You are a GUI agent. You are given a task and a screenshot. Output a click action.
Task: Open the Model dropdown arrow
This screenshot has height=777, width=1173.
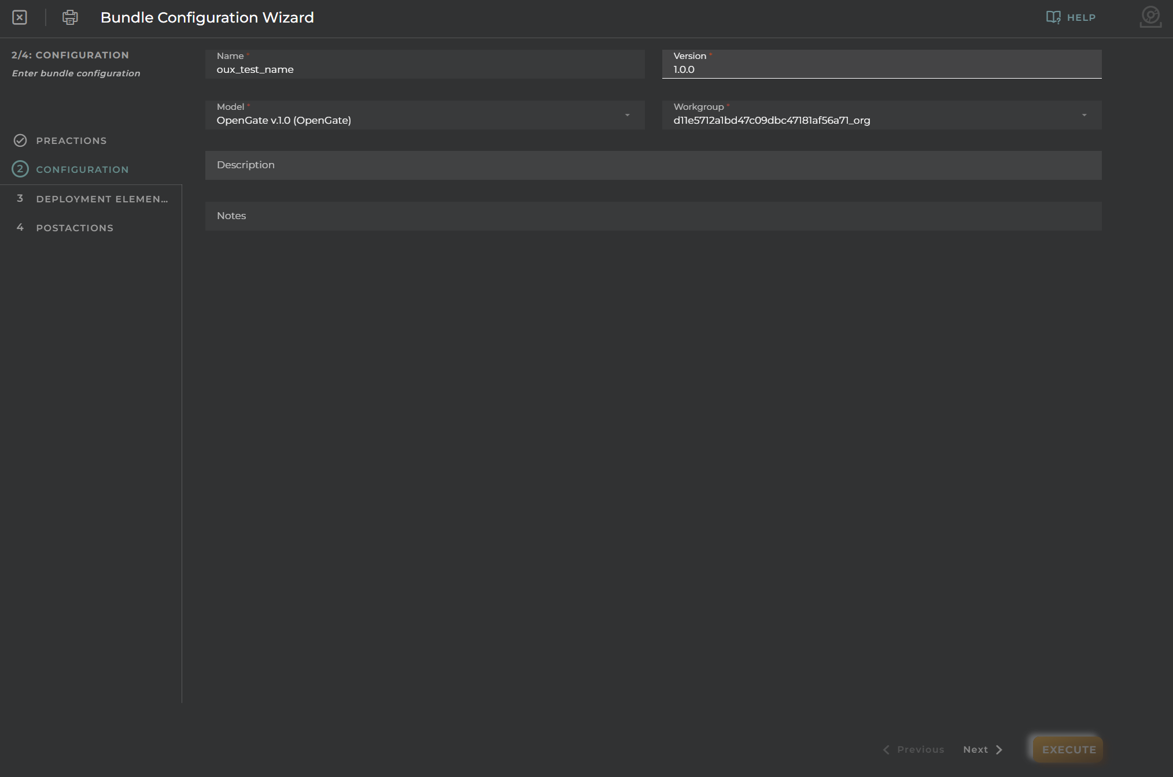click(627, 115)
